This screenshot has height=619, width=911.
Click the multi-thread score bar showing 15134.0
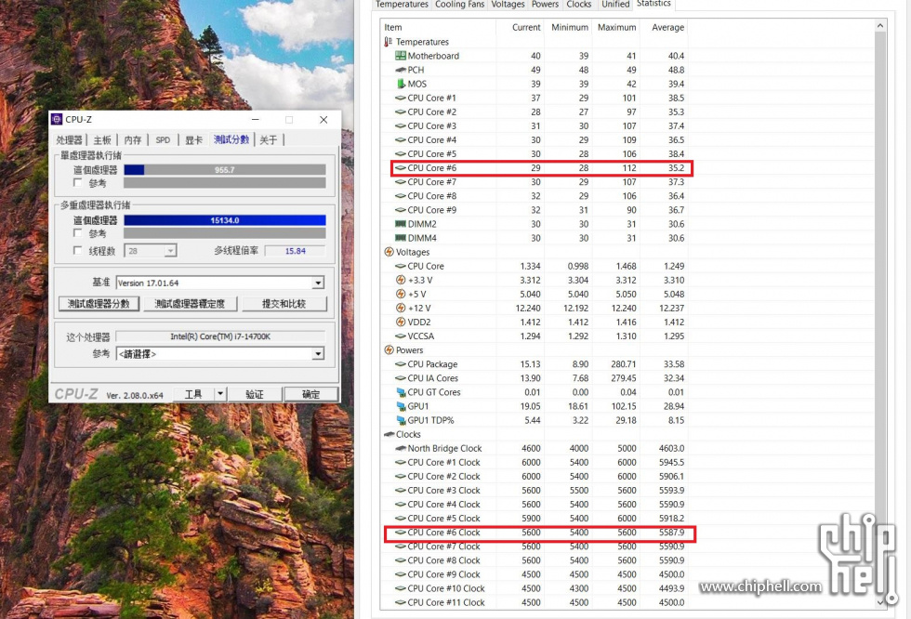[225, 220]
